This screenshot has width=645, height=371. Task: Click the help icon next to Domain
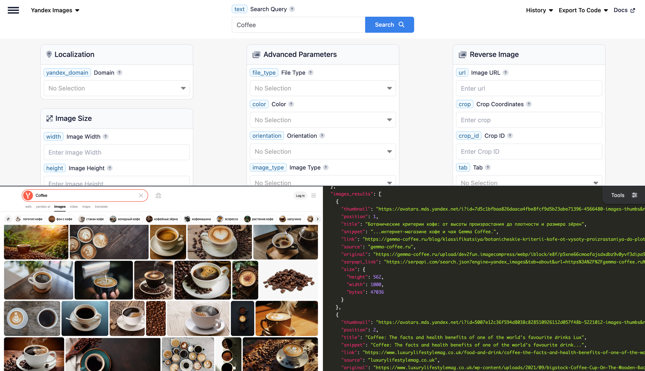119,72
